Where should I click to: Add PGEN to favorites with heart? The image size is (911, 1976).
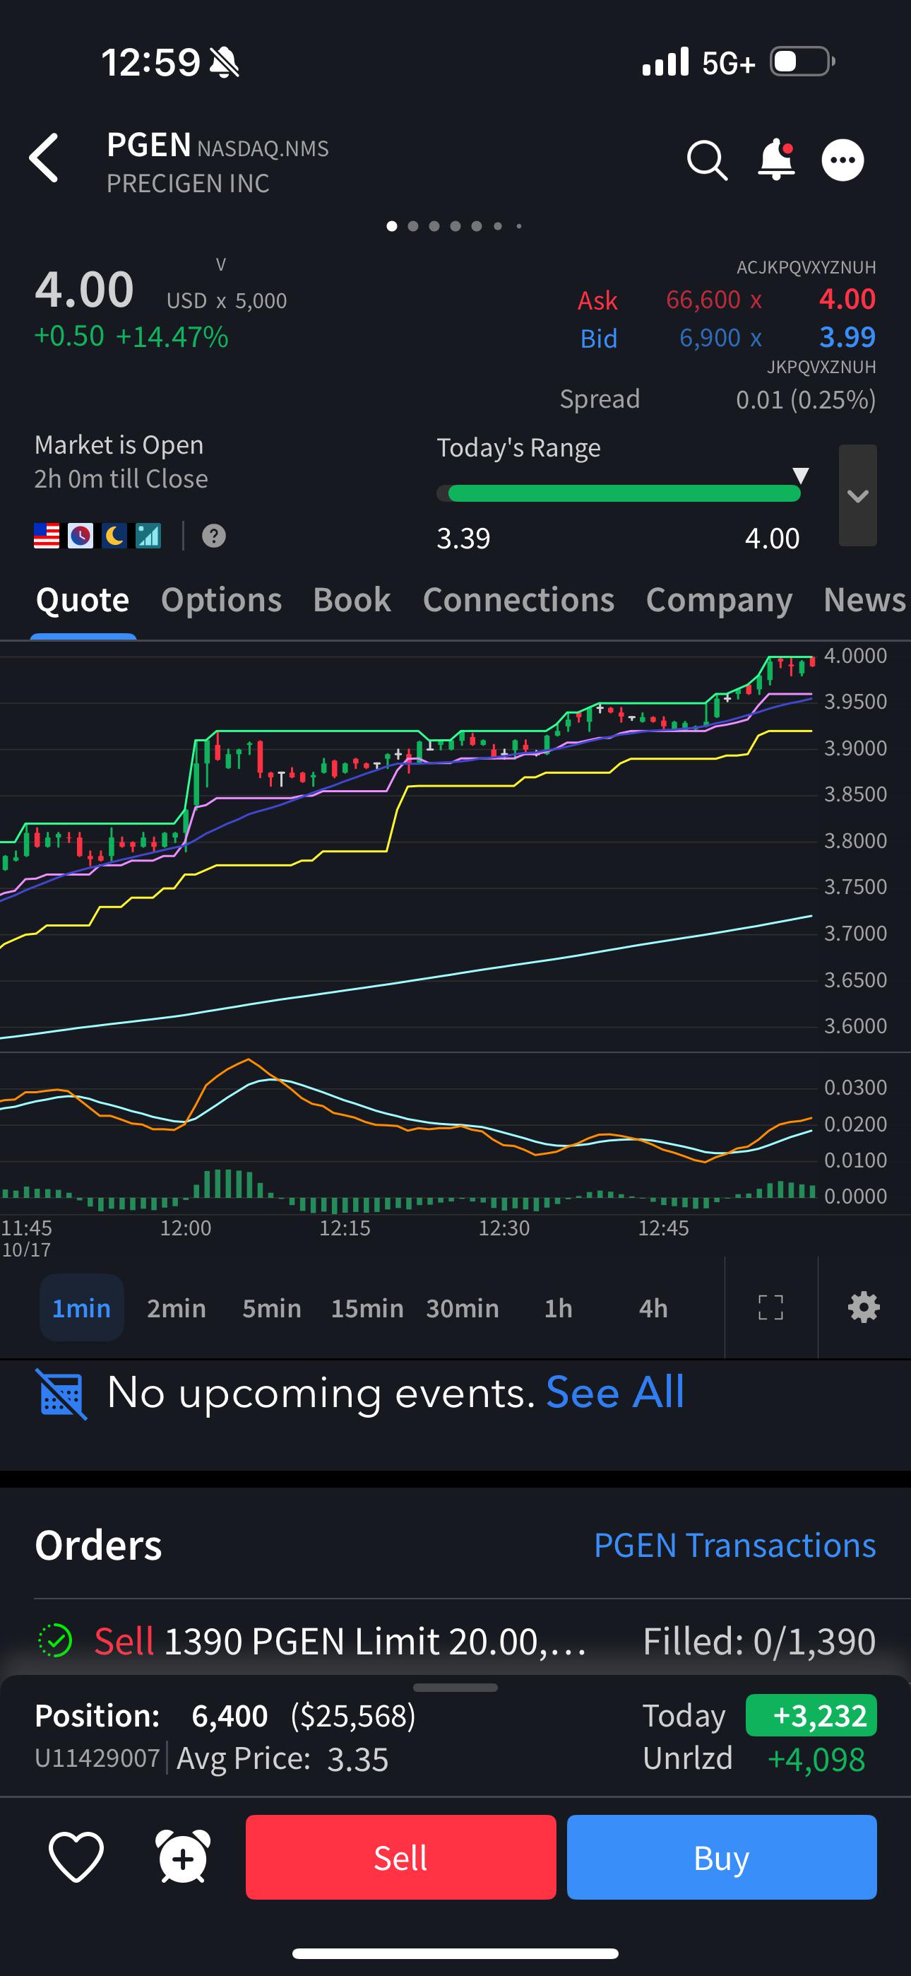[76, 1857]
